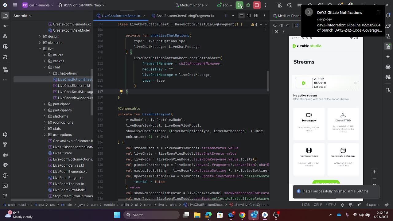Click the quick-fix lightbulb on line 117
This screenshot has width=393, height=221.
click(121, 91)
